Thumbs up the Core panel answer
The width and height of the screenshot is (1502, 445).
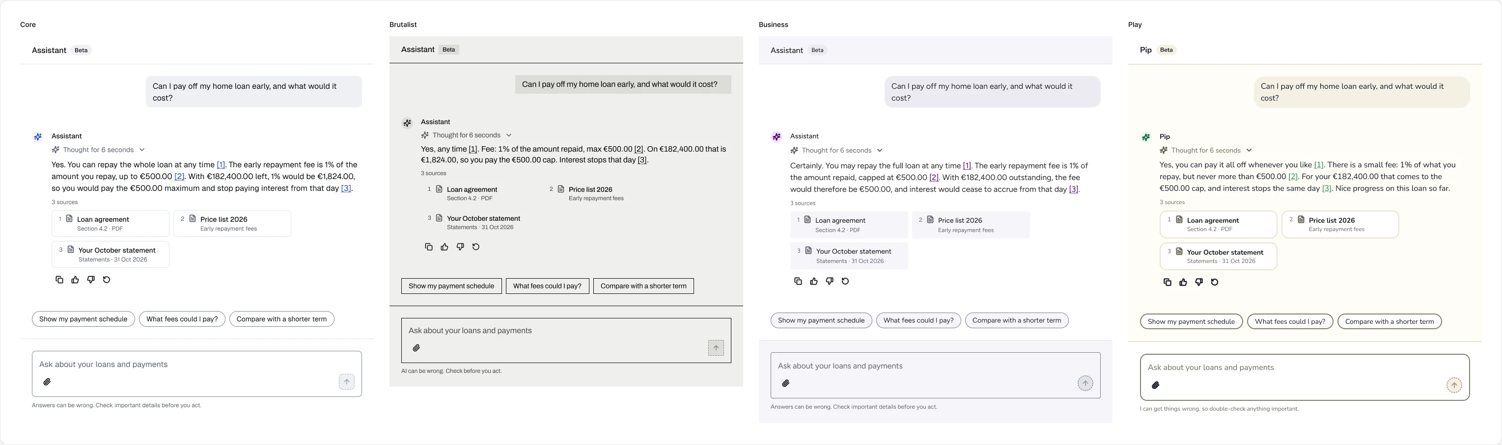point(75,280)
